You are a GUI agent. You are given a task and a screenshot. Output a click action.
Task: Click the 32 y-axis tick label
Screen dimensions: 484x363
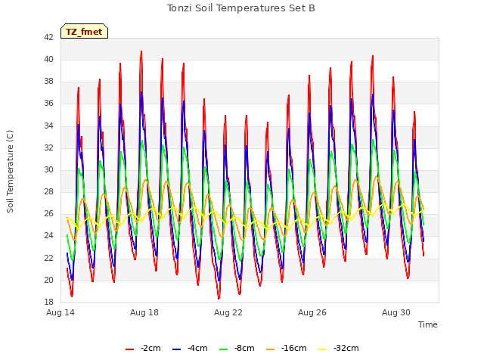[48, 148]
